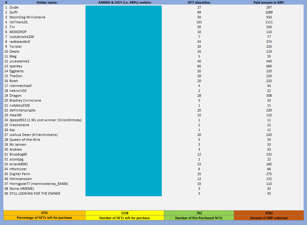Select the holder cell 'ItsTitanLOL'
Image resolution: width=307 pixels, height=225 pixels.
[x=19, y=22]
